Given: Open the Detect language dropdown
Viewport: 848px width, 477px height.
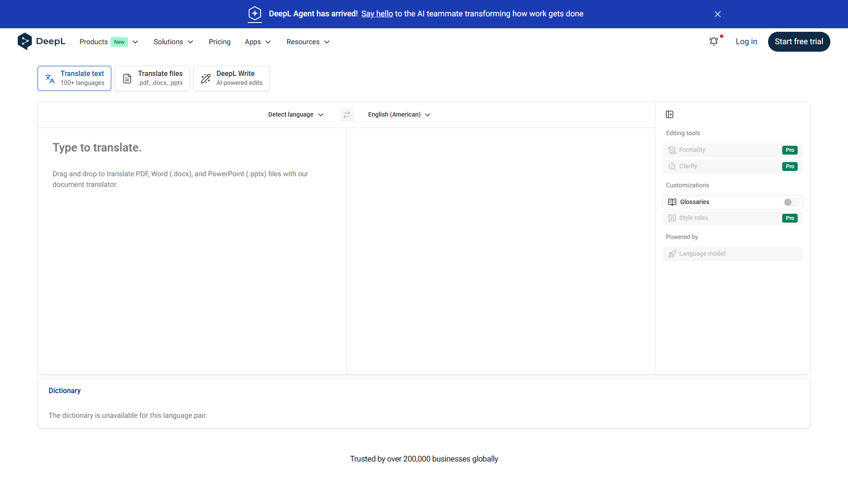Looking at the screenshot, I should [x=295, y=115].
